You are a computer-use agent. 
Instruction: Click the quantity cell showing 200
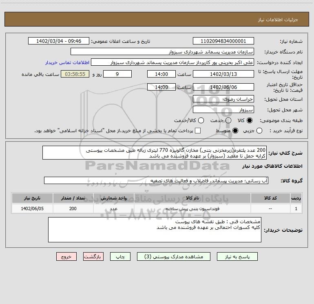(x=73, y=209)
